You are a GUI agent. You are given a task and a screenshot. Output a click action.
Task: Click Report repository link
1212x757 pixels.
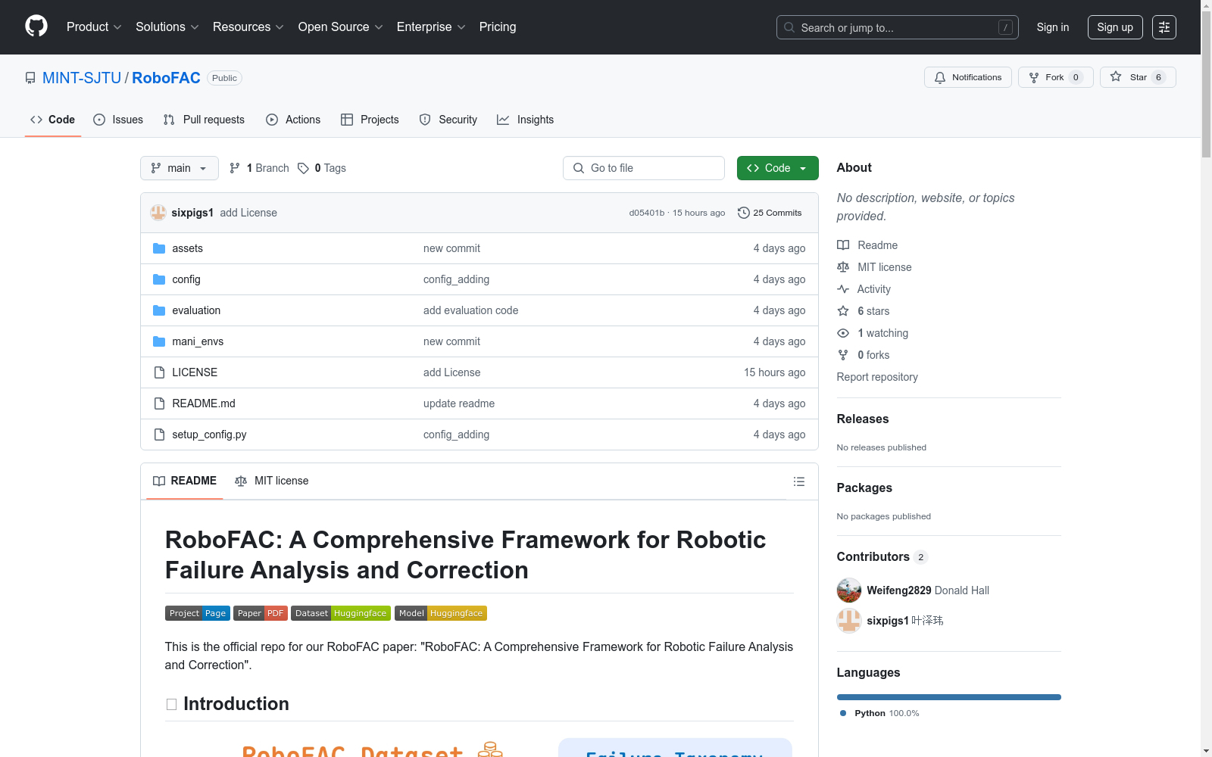[877, 377]
